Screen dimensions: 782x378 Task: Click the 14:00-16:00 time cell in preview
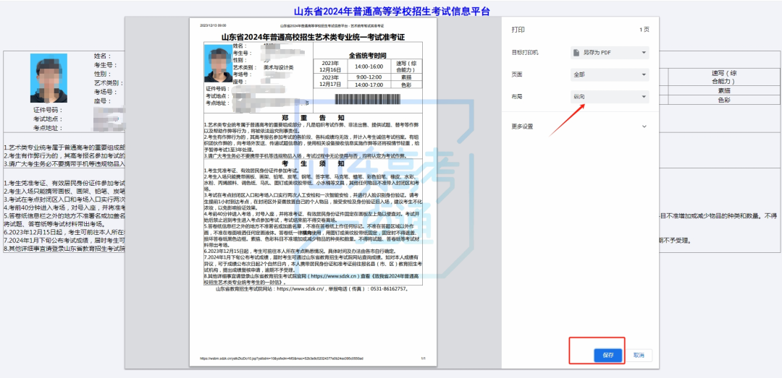369,65
